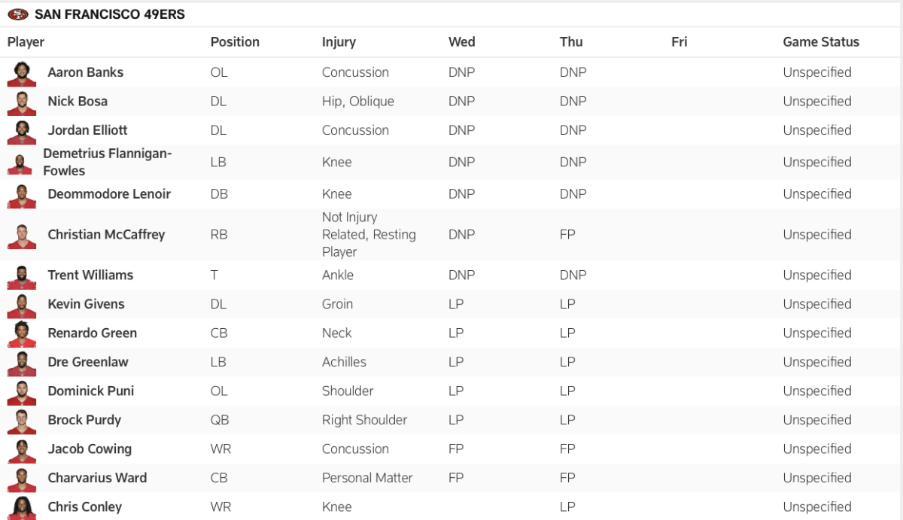Open Brock Purdy's headshot thumbnail

[x=22, y=420]
